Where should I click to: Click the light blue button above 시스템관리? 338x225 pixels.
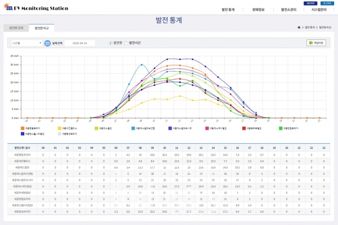pos(327,3)
